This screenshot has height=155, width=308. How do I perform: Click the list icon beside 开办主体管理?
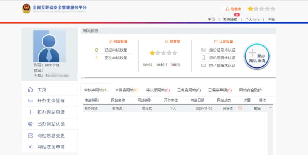30,101
